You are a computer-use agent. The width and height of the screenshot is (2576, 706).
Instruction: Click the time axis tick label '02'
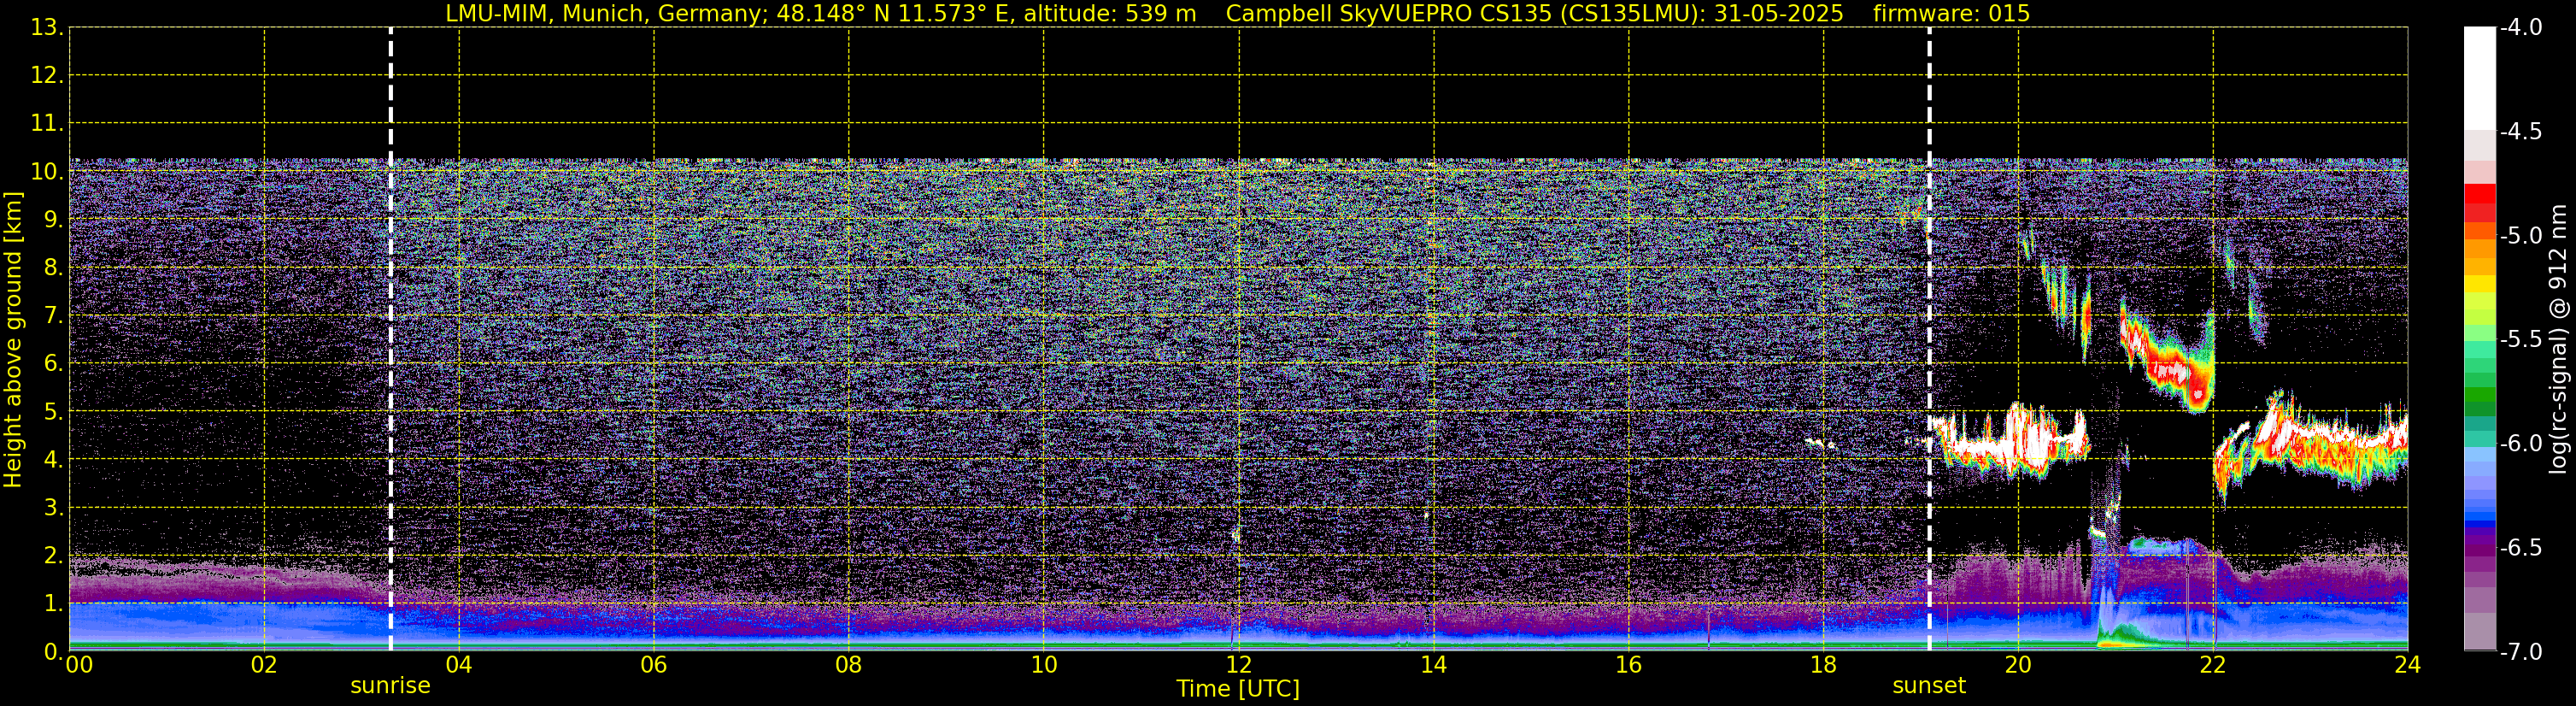point(264,665)
